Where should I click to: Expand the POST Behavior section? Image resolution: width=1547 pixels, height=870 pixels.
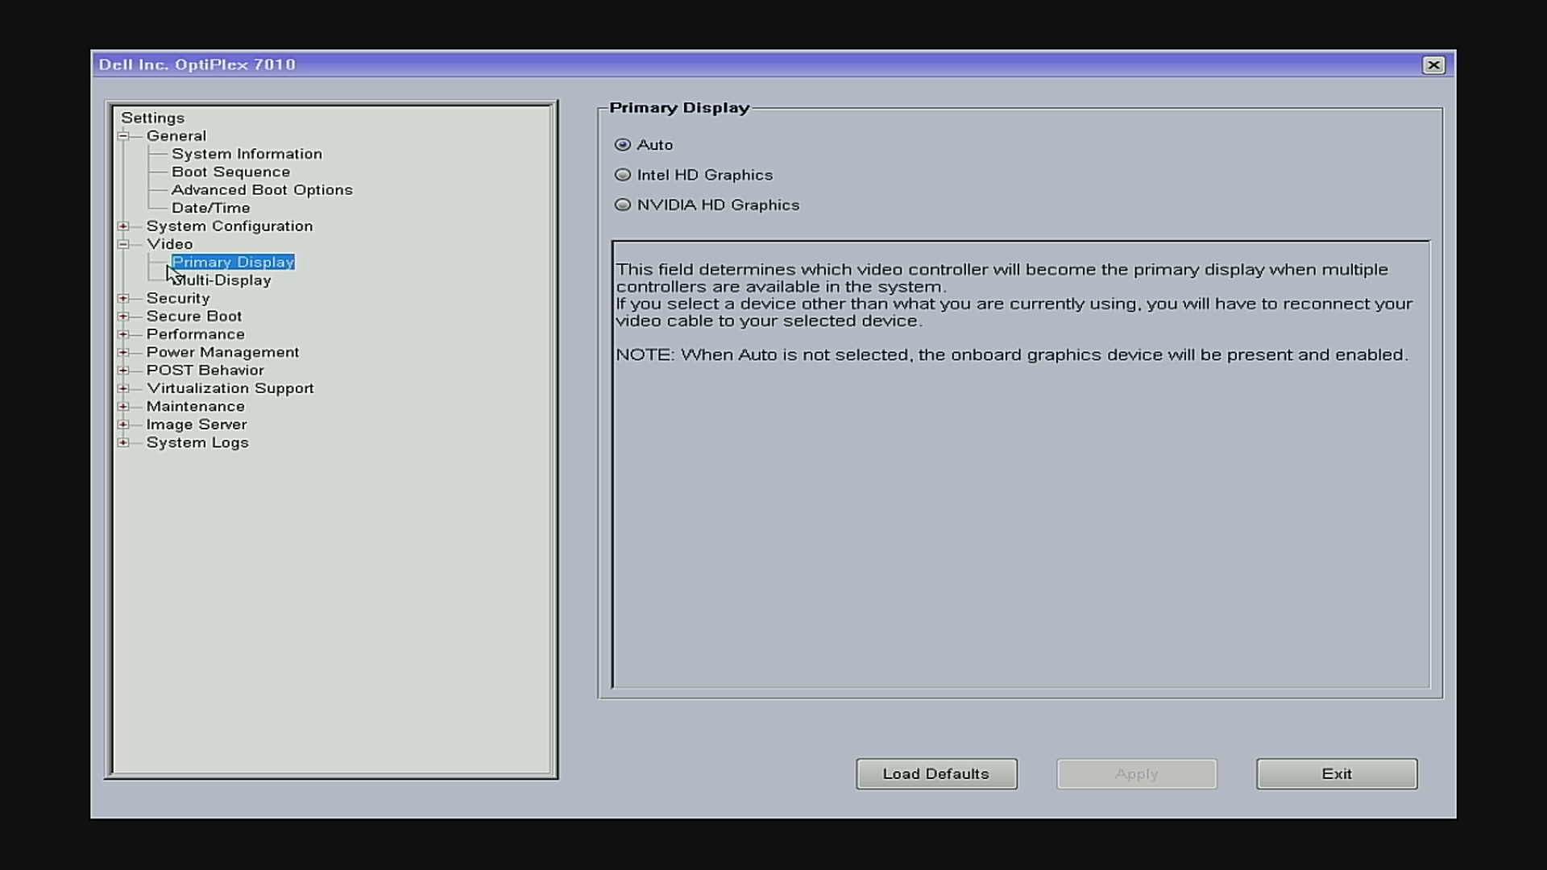123,371
